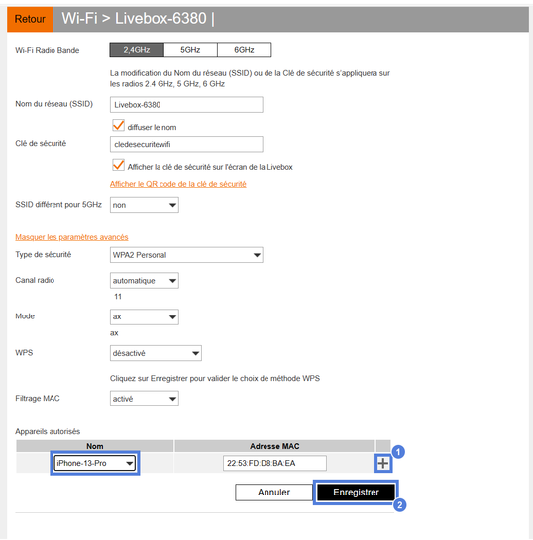Click the 'Cliquez sur Enregistrer pour valider' note

[x=215, y=378]
